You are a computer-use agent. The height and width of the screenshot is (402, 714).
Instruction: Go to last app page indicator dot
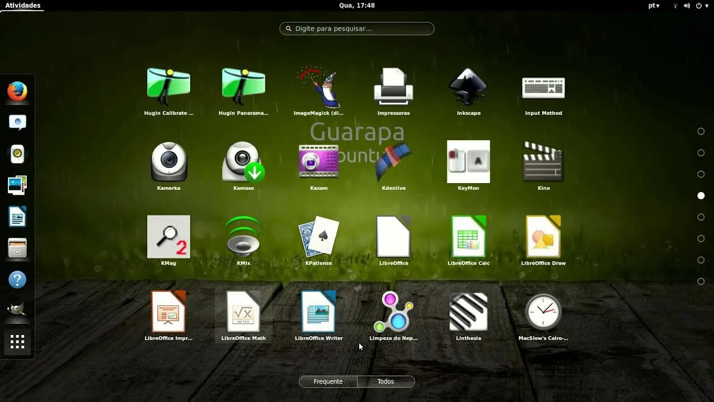701,281
